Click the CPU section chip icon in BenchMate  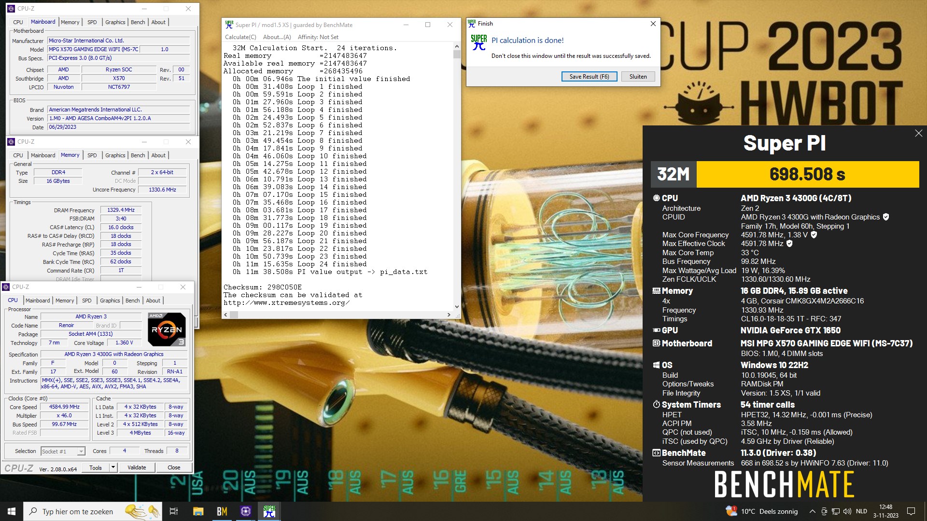tap(656, 198)
